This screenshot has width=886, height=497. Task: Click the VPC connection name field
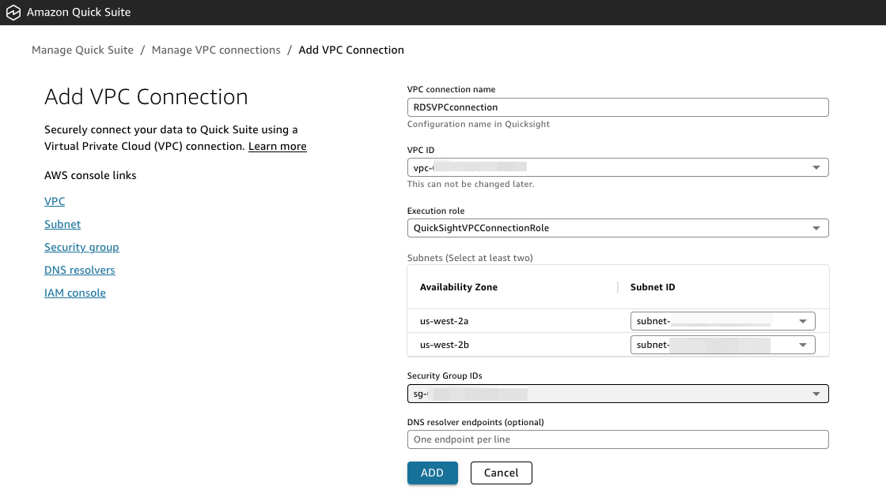(x=617, y=107)
